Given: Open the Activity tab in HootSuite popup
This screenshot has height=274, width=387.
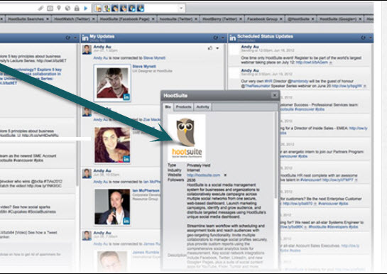Looking at the screenshot, I should point(202,106).
